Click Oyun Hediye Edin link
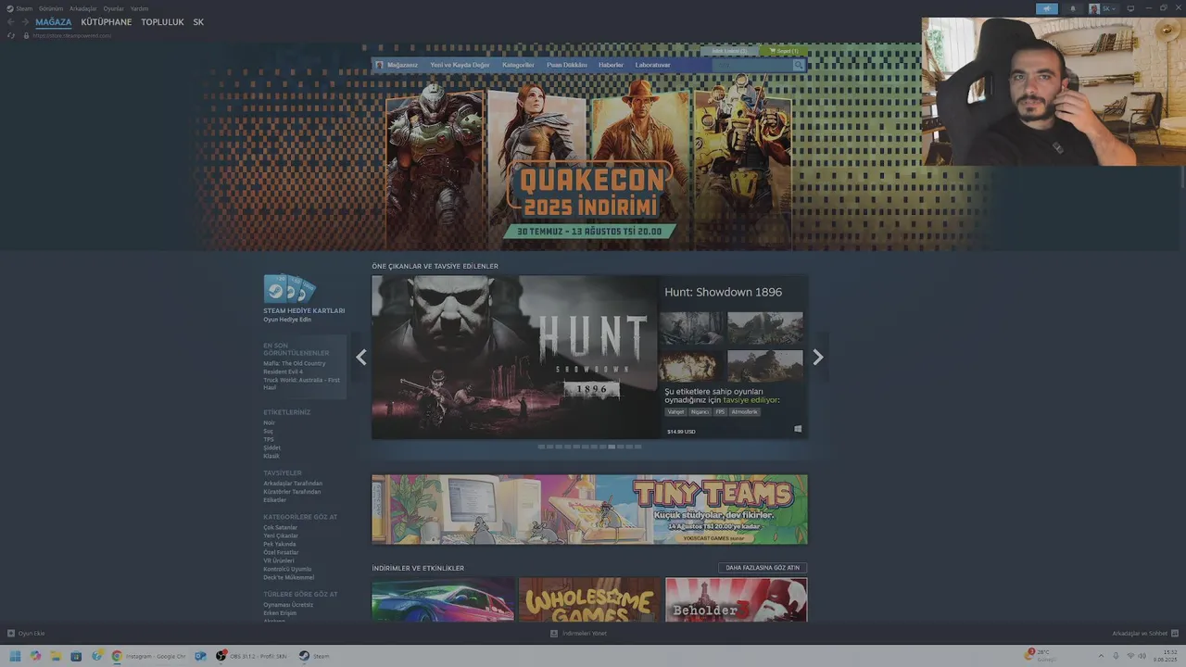The image size is (1186, 667). 287,320
